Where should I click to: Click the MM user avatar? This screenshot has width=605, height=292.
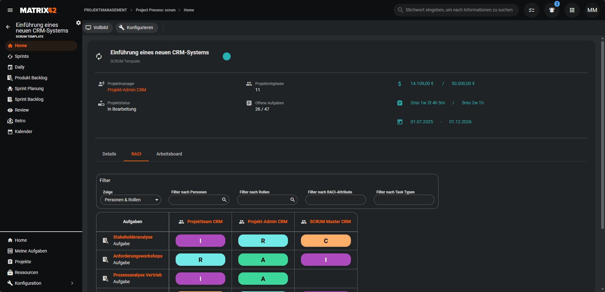point(592,10)
